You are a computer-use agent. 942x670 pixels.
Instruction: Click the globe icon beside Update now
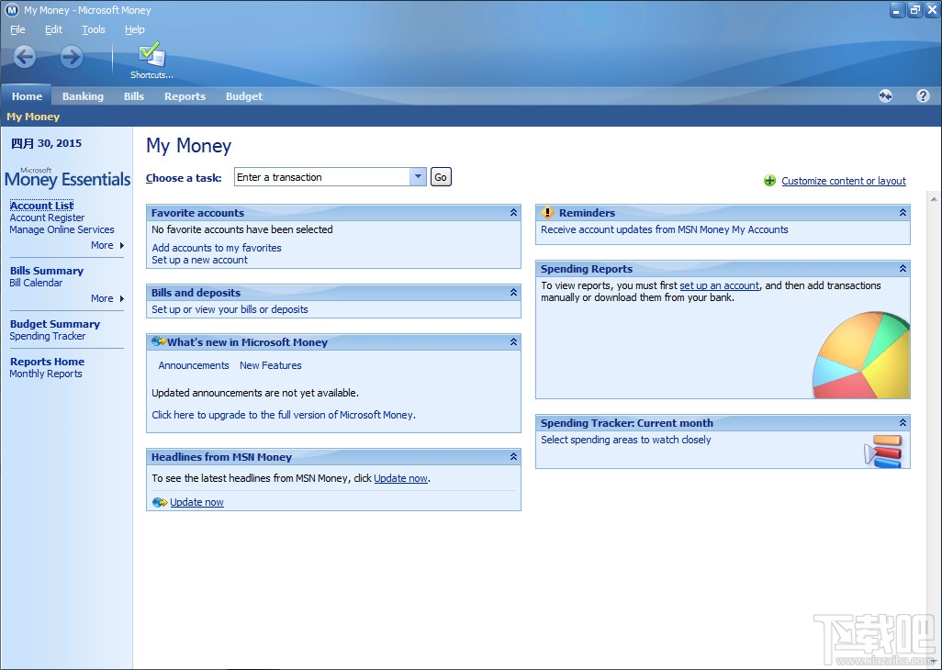159,503
